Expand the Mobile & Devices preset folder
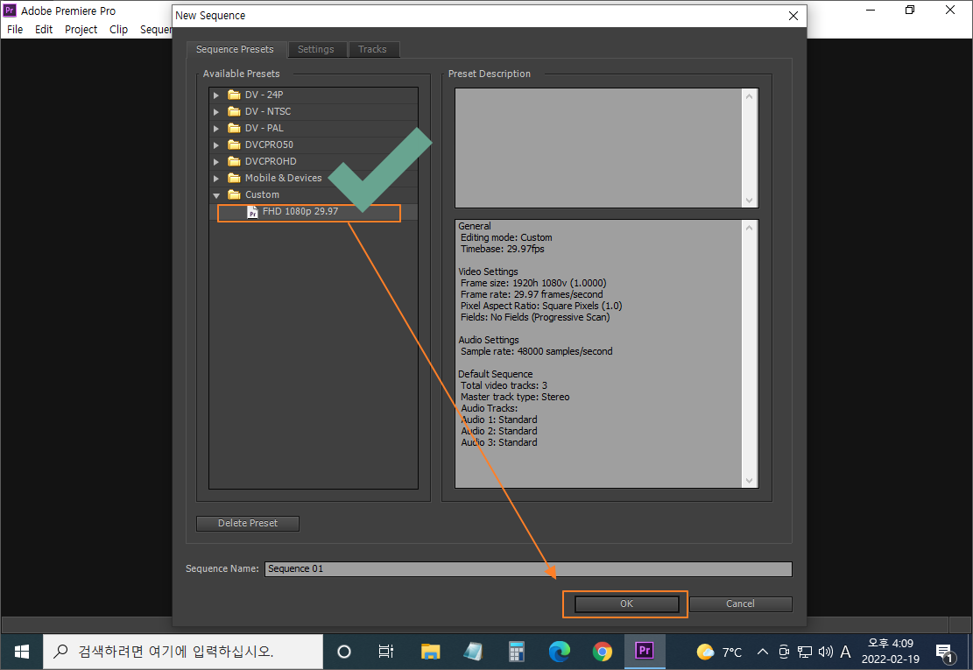The image size is (973, 670). click(x=216, y=179)
